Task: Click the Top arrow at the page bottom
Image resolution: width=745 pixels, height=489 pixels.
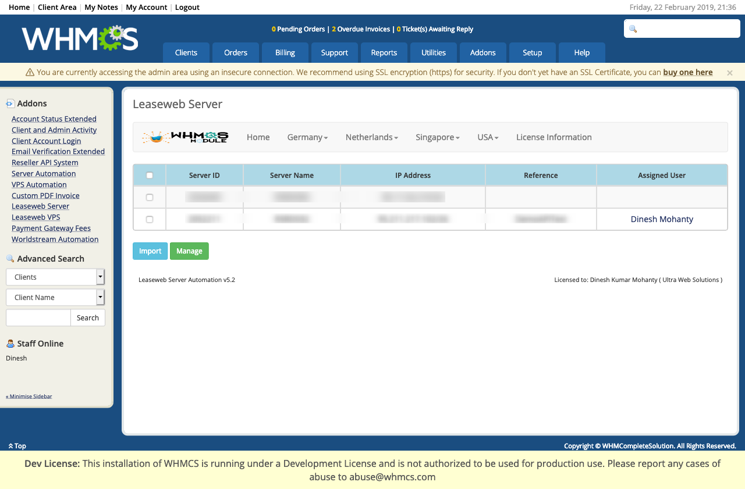Action: coord(9,445)
